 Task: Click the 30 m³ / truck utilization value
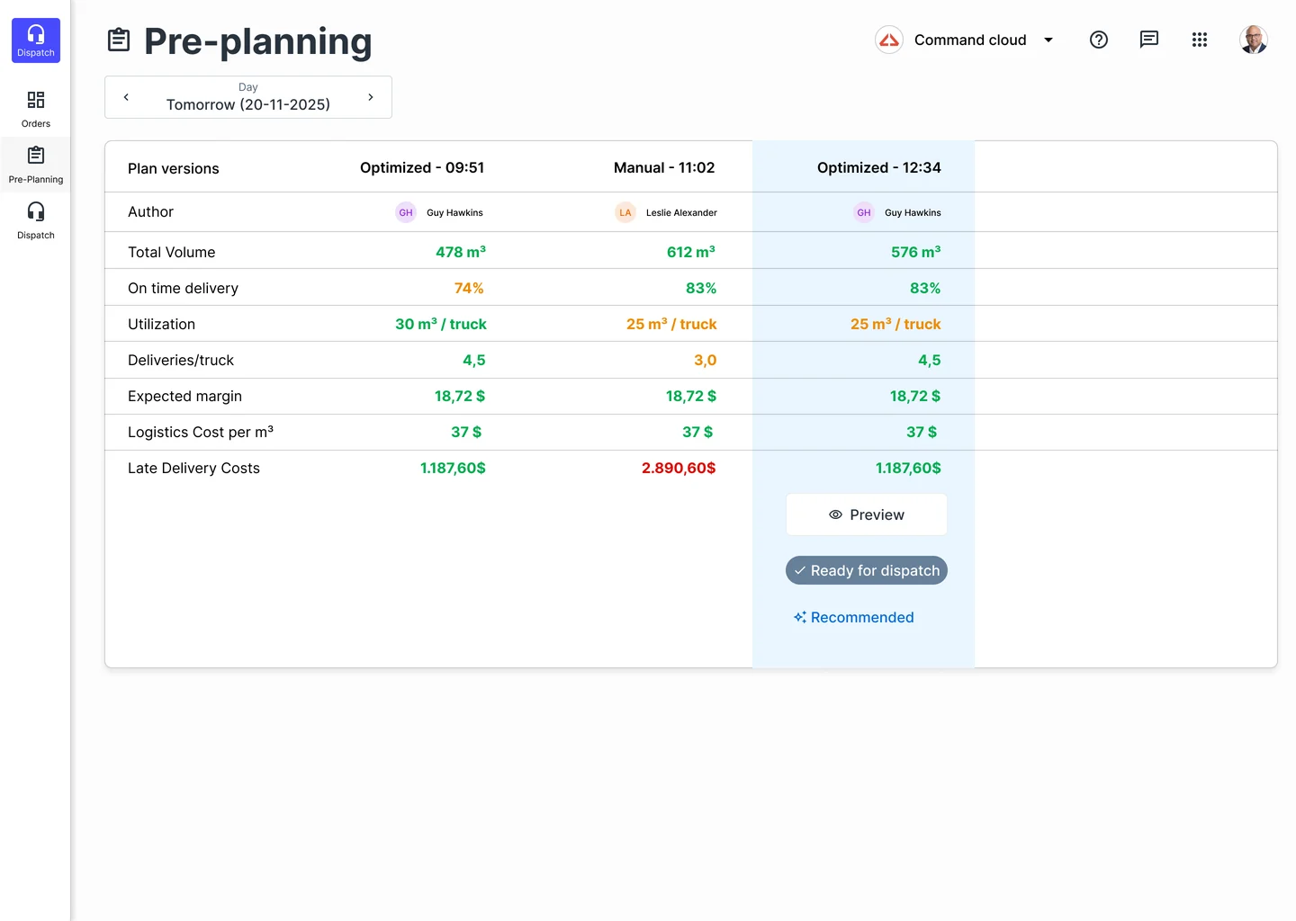[441, 324]
